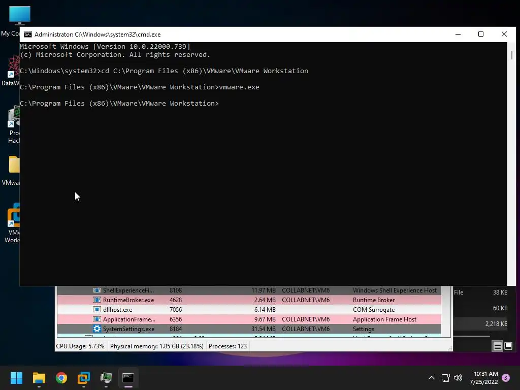The height and width of the screenshot is (390, 520).
Task: Select RuntimeBroker.exe row in Process Hacker
Action: (249, 300)
